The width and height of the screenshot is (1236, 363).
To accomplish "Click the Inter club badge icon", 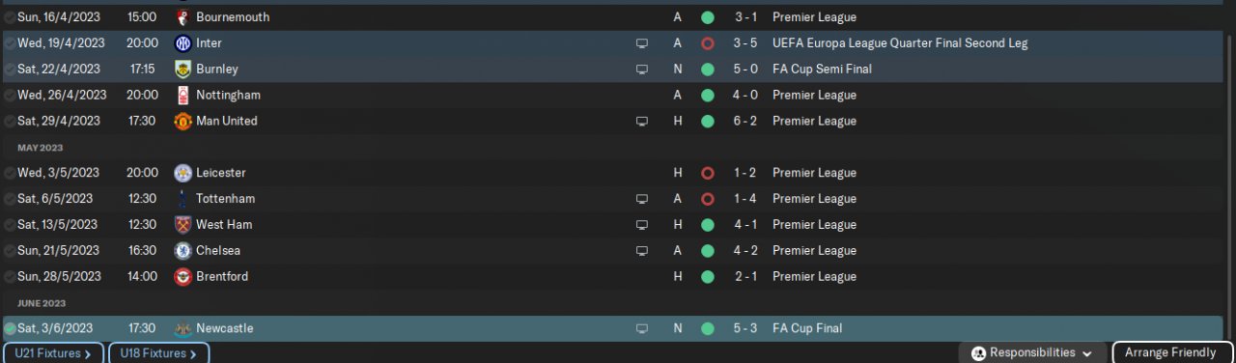I will 183,43.
